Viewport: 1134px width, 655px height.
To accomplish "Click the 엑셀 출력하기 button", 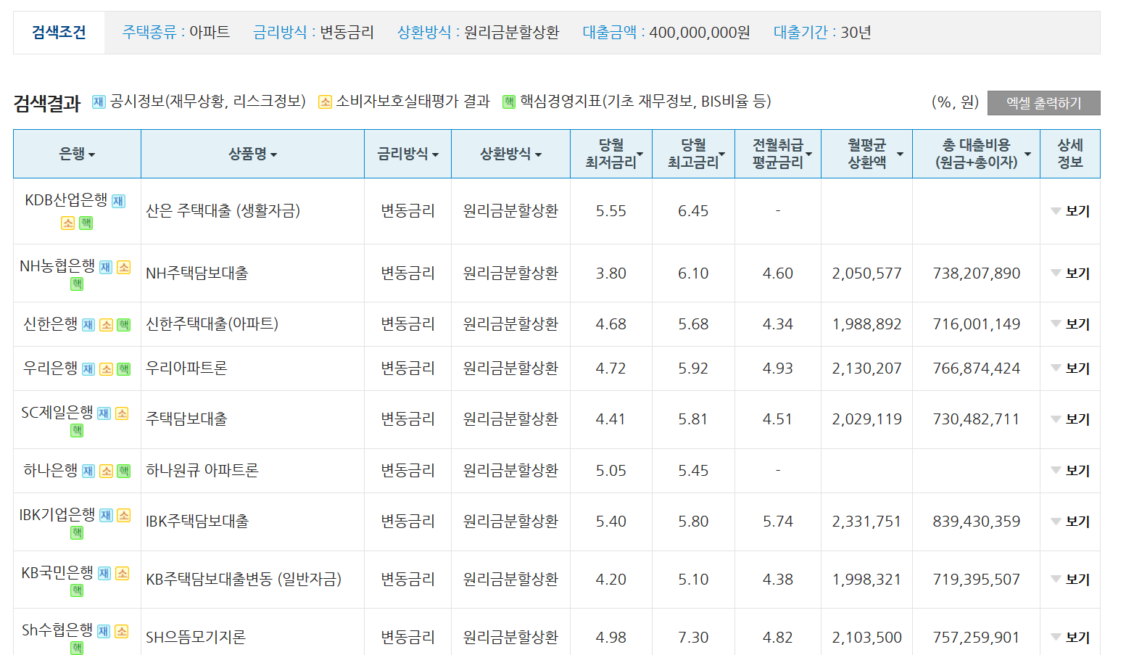I will (1043, 103).
